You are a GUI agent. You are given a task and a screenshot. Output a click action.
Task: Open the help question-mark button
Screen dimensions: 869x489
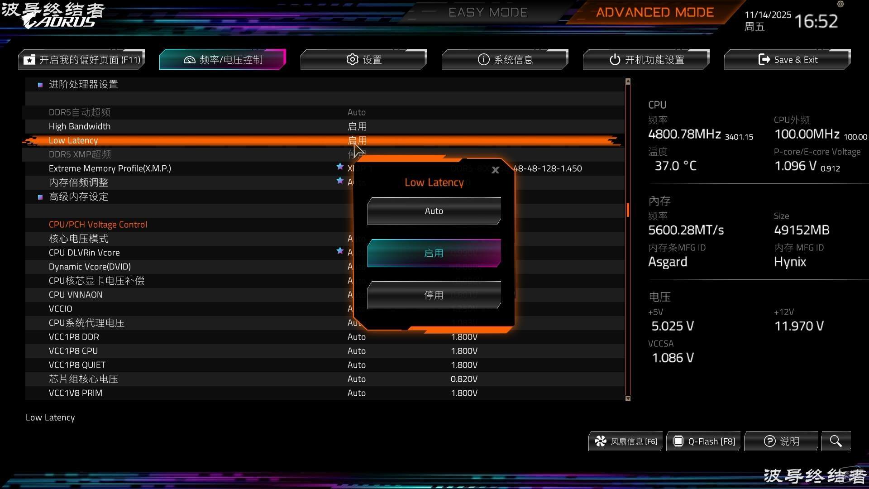click(781, 441)
